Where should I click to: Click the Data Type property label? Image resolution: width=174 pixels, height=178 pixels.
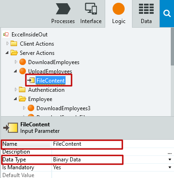[x=14, y=160]
